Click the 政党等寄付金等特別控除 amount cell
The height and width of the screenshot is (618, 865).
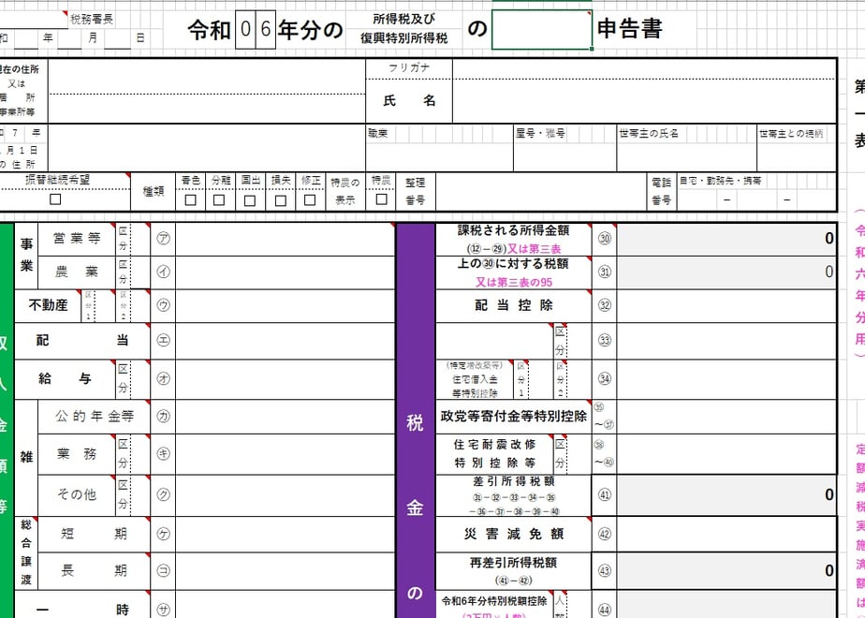click(x=726, y=417)
